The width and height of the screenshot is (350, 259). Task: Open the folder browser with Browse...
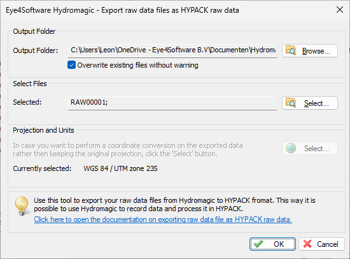pyautogui.click(x=310, y=51)
